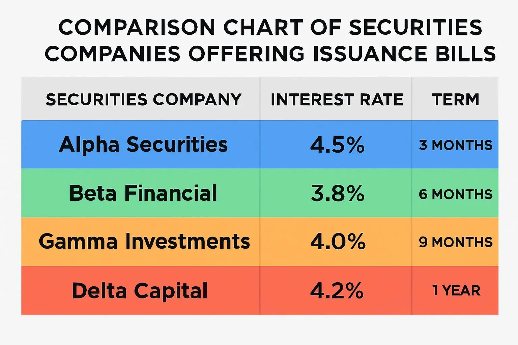Select the Gamma Investments cell
Screen dimensions: 518x345
pos(144,242)
